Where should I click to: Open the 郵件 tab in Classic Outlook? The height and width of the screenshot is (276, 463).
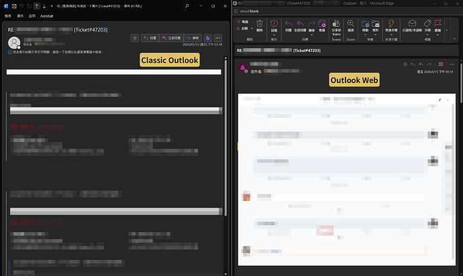click(x=20, y=16)
